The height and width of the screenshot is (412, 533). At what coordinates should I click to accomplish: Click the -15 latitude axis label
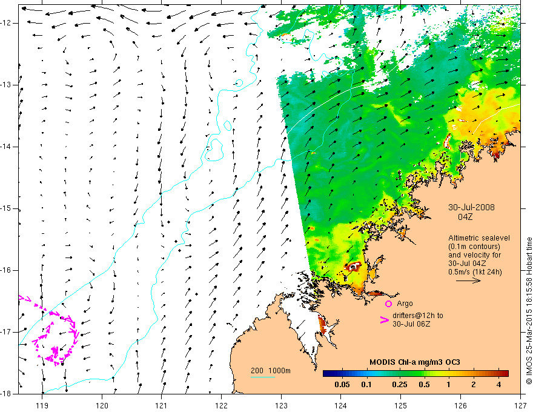pos(6,208)
